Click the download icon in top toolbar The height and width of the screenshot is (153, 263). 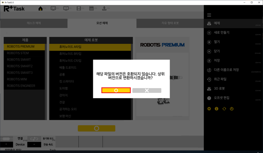105,9
